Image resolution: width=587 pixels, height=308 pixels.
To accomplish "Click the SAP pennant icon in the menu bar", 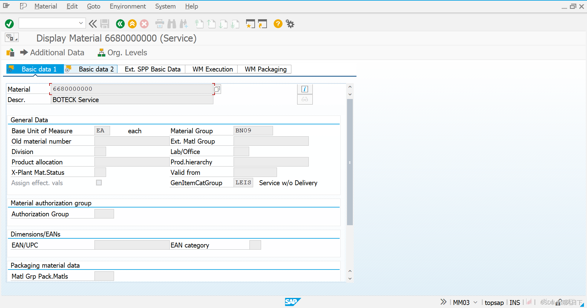I will click(x=23, y=6).
